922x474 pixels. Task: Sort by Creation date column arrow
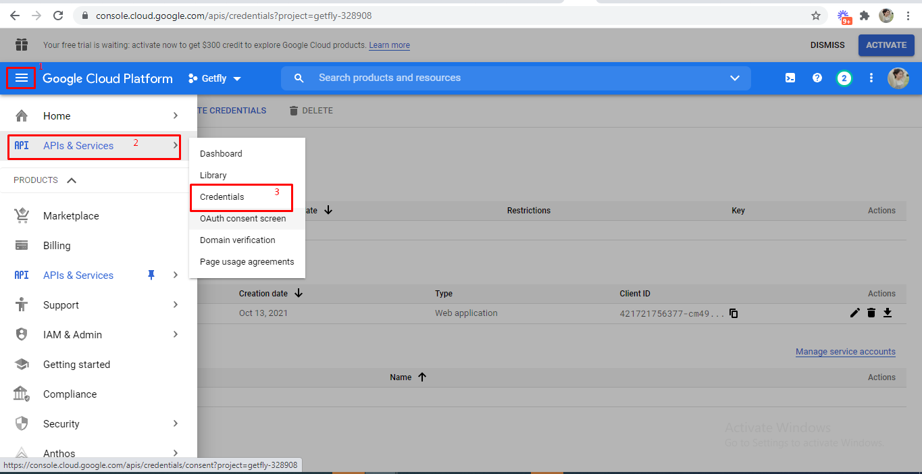coord(299,294)
